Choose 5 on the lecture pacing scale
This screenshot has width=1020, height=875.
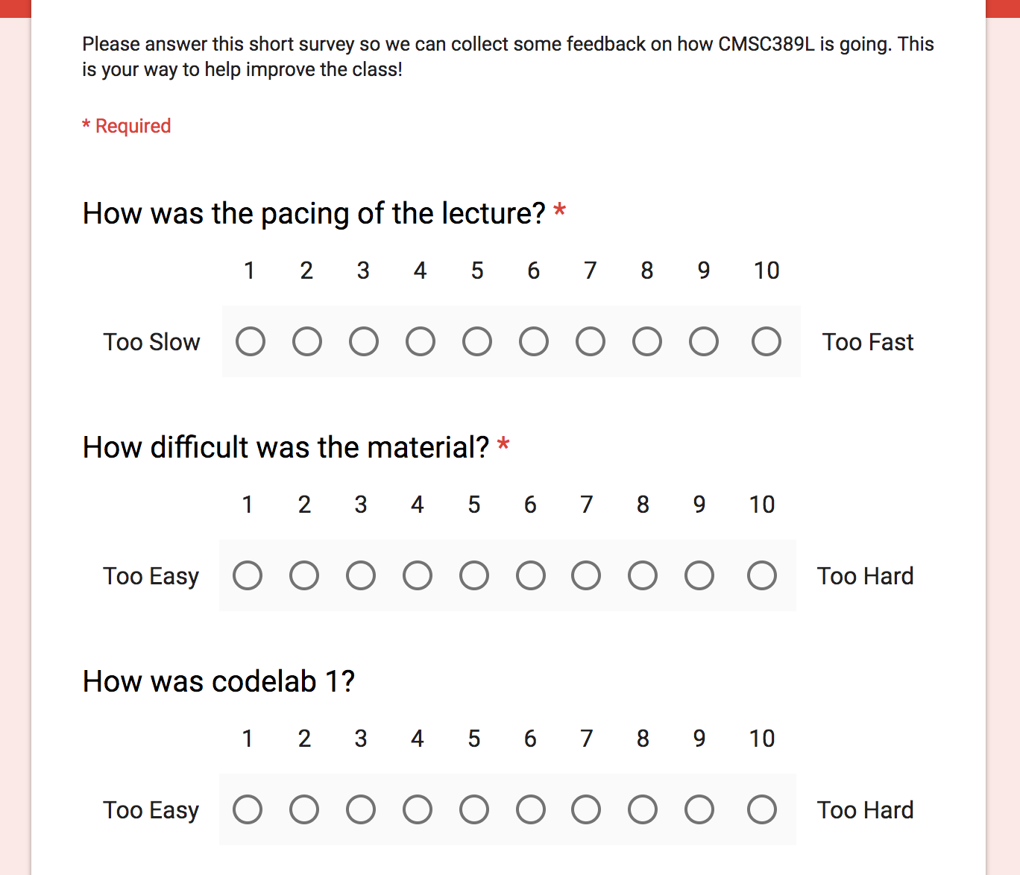point(477,342)
